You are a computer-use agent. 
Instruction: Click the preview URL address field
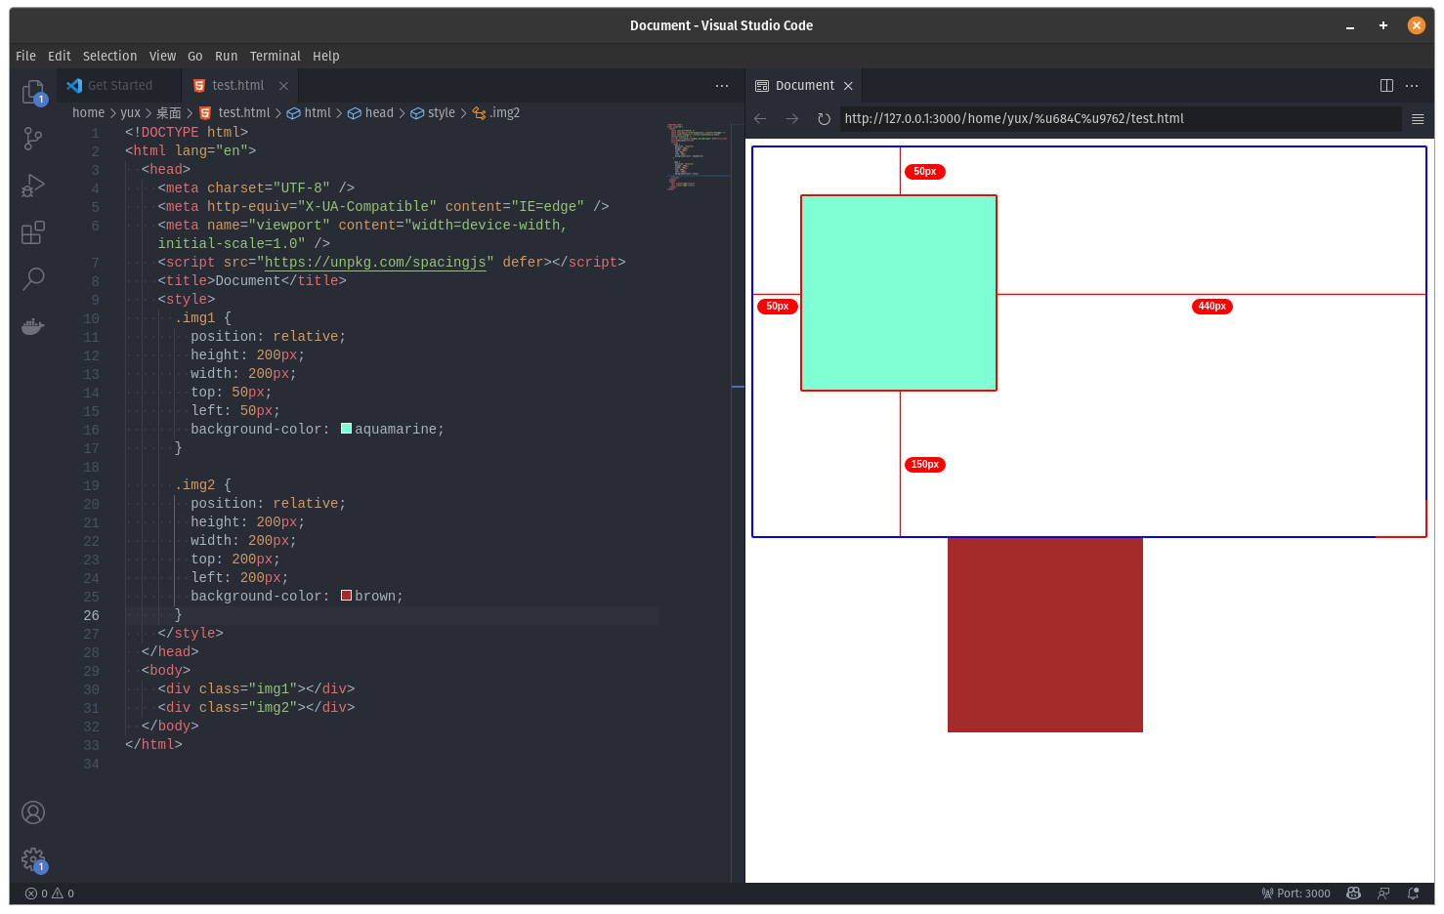(x=1121, y=119)
